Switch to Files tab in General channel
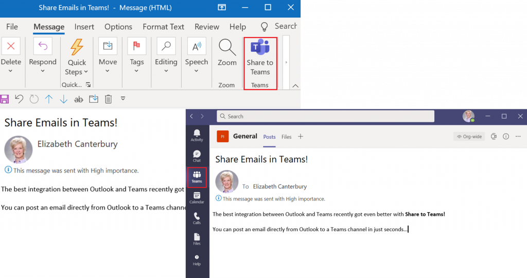 286,137
